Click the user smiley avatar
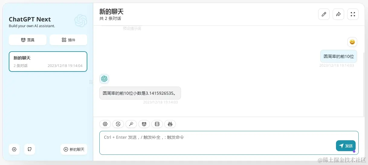Image resolution: width=368 pixels, height=165 pixels. point(352,42)
